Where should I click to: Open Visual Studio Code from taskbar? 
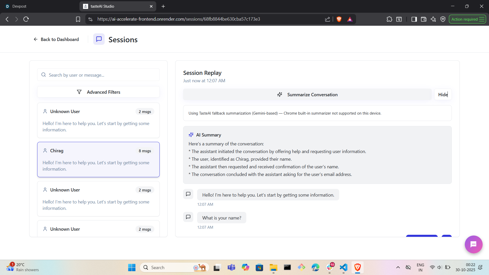coord(343,267)
